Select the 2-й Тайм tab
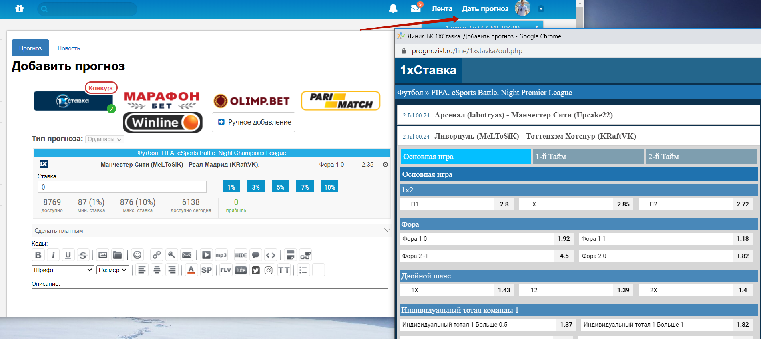The width and height of the screenshot is (761, 339). click(701, 157)
